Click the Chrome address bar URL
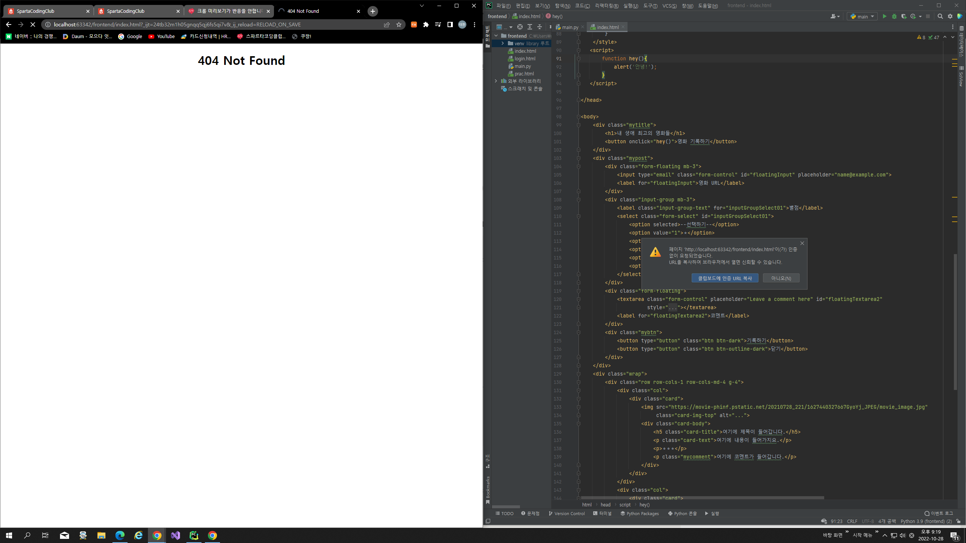 pos(177,25)
